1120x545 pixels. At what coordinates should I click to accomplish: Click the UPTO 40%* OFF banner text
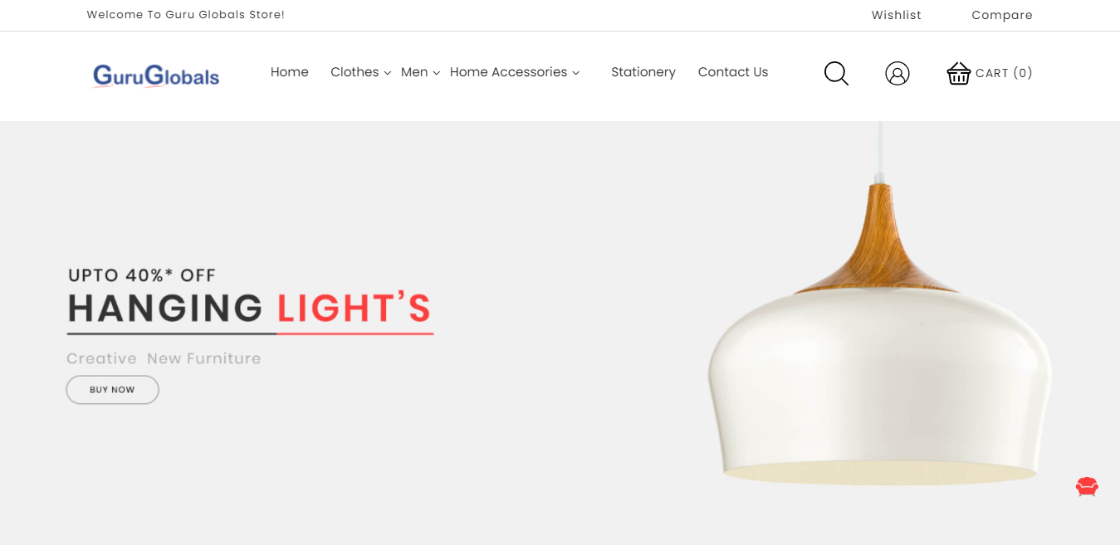tap(142, 275)
